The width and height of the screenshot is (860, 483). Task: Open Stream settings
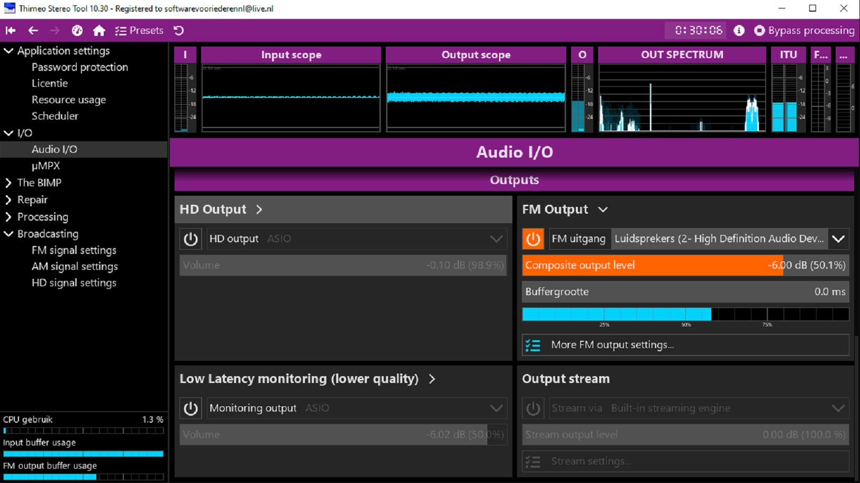(x=686, y=461)
